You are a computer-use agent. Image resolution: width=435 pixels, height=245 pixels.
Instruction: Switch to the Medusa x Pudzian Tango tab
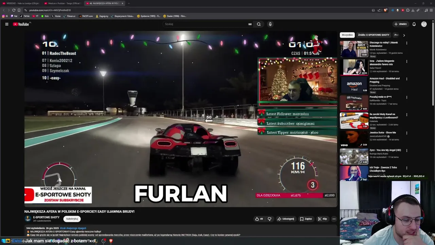pos(62,3)
